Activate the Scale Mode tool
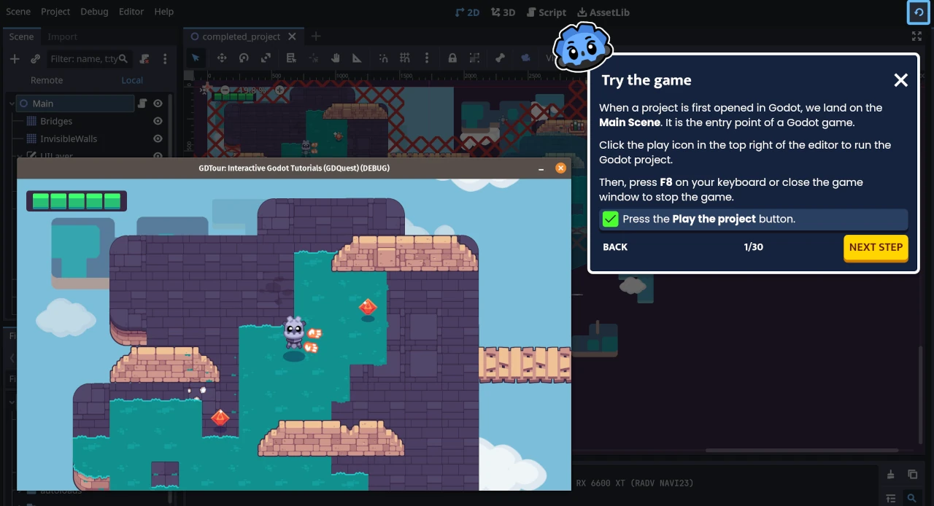The height and width of the screenshot is (506, 934). 266,58
